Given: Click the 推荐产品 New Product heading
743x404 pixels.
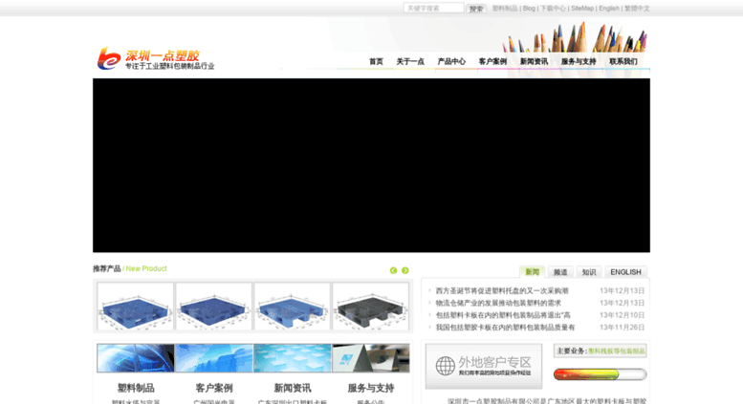Looking at the screenshot, I should (130, 268).
